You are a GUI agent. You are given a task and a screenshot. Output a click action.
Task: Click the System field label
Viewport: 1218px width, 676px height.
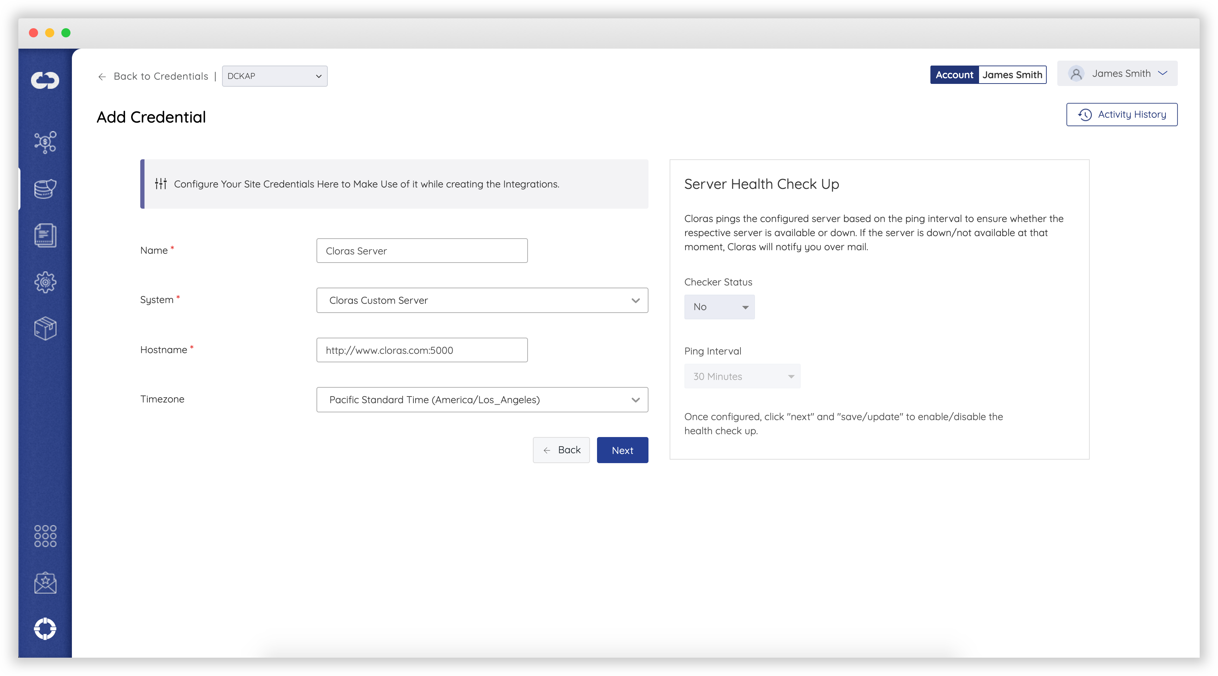[156, 300]
